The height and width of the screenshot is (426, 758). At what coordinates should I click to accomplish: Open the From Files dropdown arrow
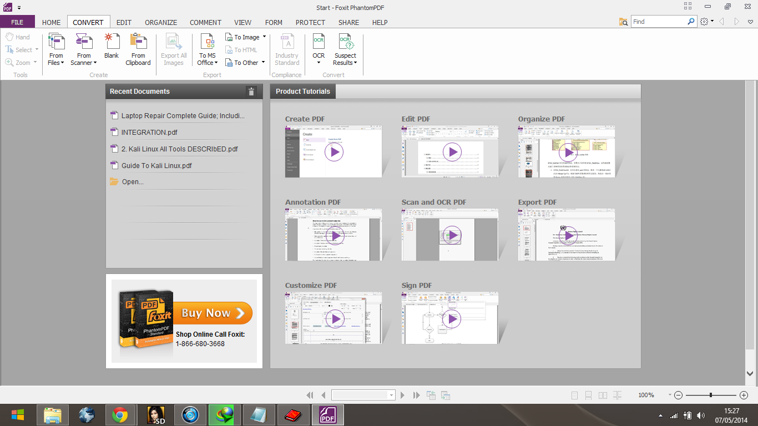[x=63, y=63]
